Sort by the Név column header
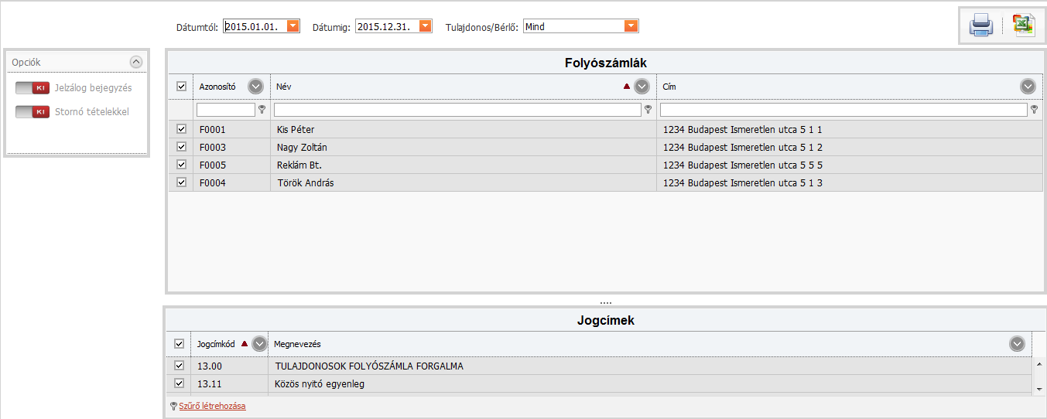 (x=283, y=87)
